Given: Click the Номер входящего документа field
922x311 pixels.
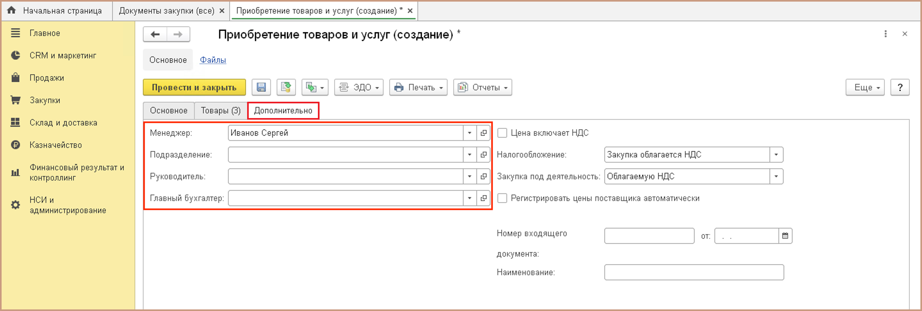Looking at the screenshot, I should [x=649, y=236].
